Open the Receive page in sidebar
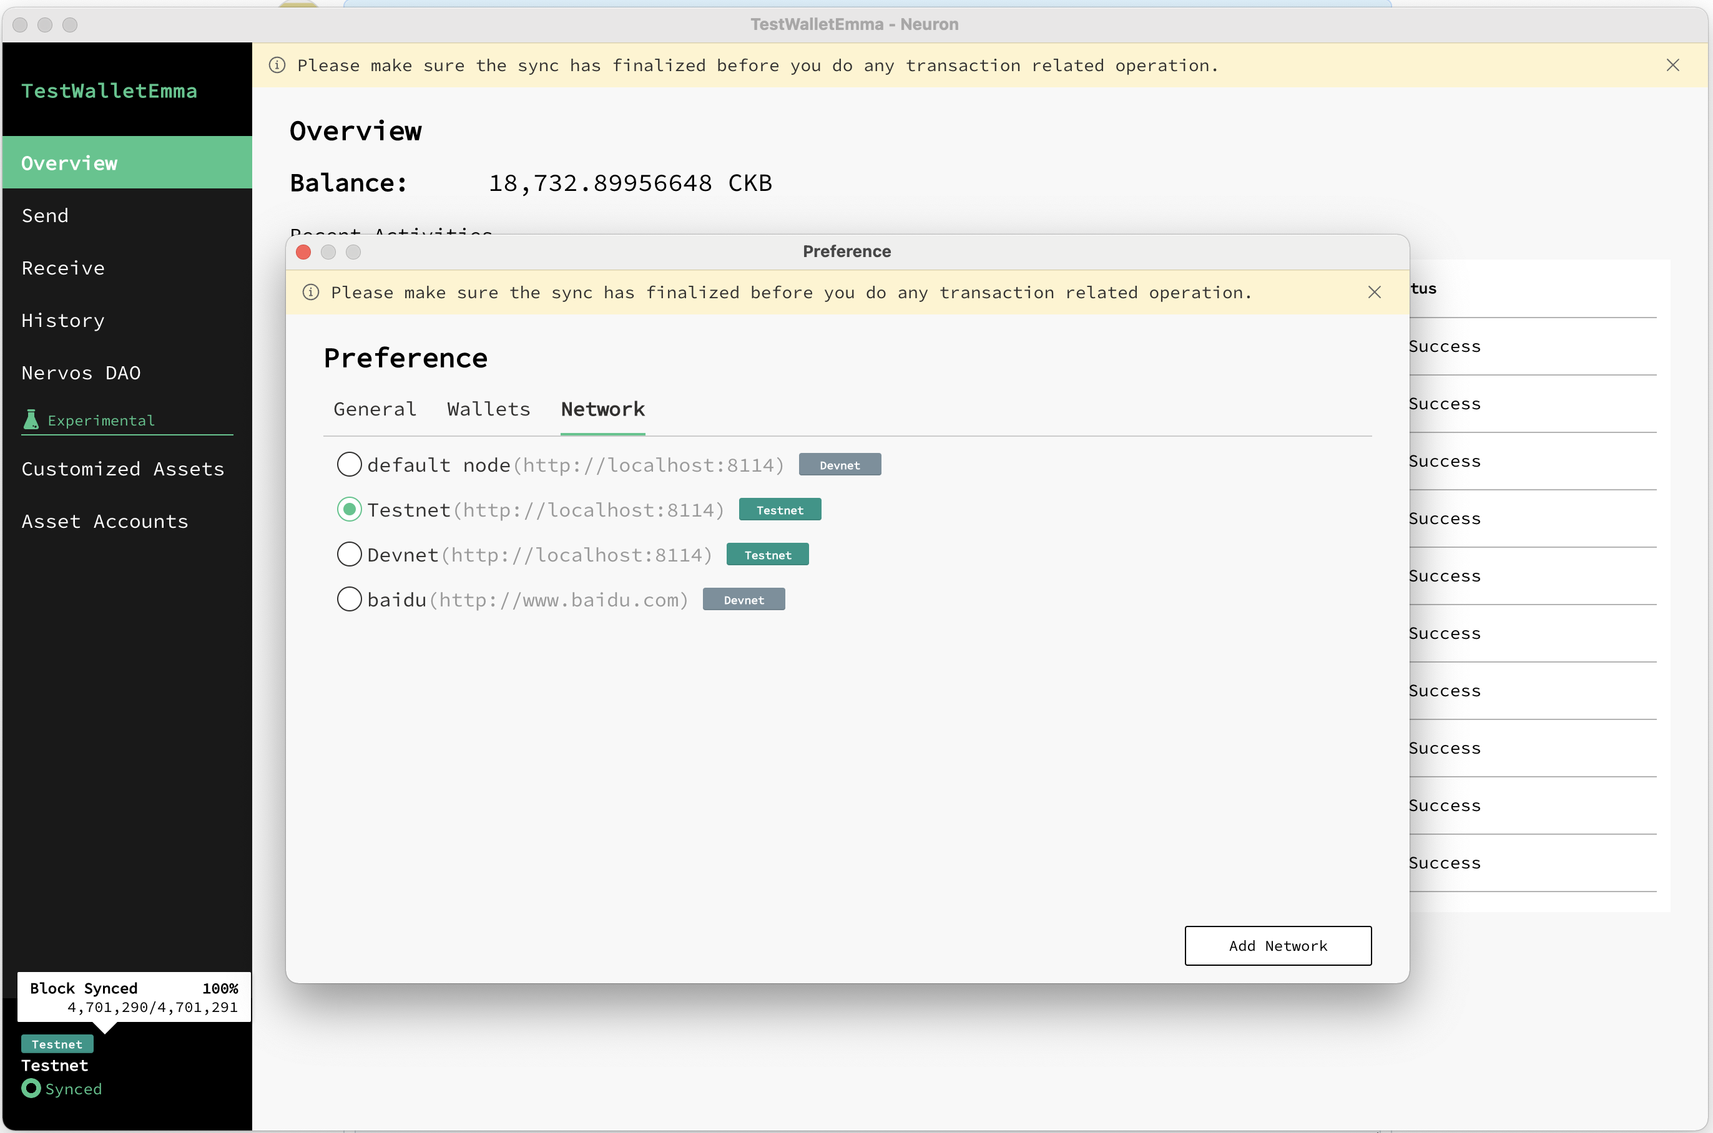This screenshot has width=1713, height=1133. click(127, 268)
